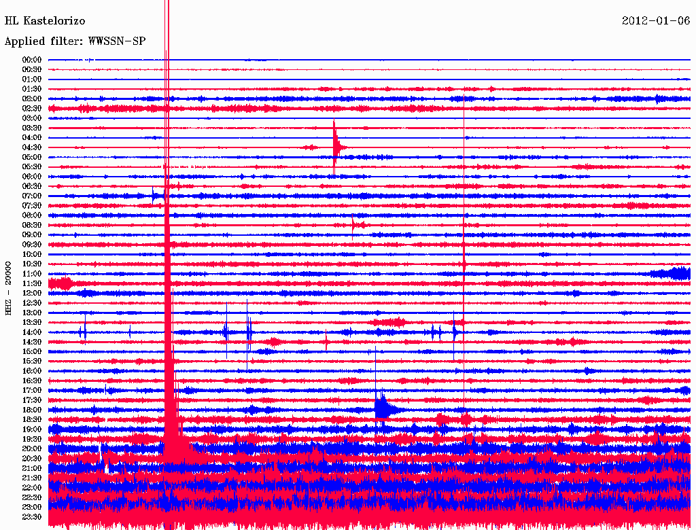This screenshot has width=696, height=530.
Task: Select the 02:30 time label
Action: 32,108
